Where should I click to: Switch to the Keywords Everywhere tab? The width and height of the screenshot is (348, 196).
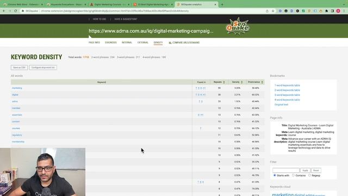click(x=66, y=4)
